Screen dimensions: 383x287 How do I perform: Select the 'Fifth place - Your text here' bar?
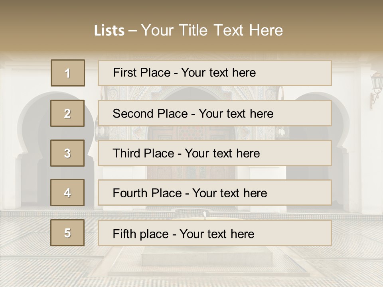click(215, 233)
